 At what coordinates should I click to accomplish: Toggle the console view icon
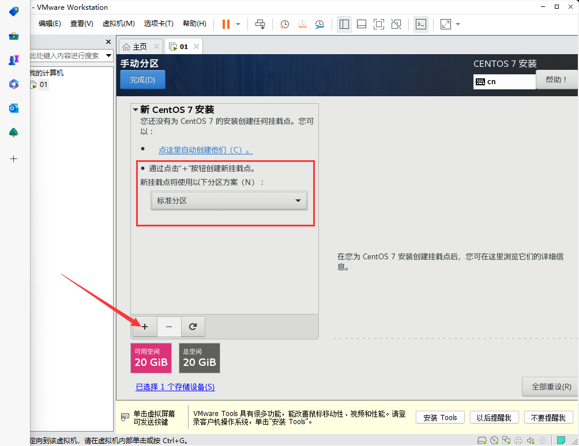(x=421, y=24)
